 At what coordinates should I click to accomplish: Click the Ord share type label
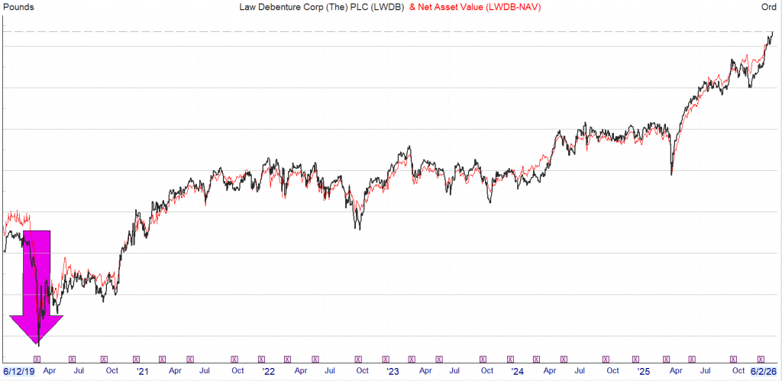tap(769, 7)
